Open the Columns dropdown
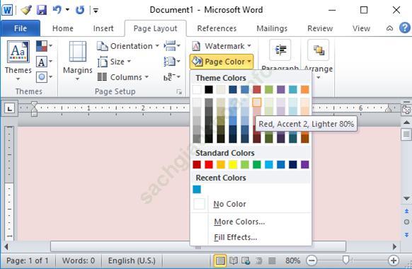 click(122, 77)
